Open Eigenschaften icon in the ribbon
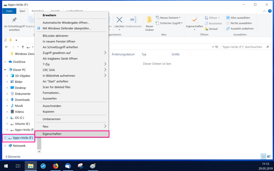The height and width of the screenshot is (171, 274). click(x=194, y=23)
